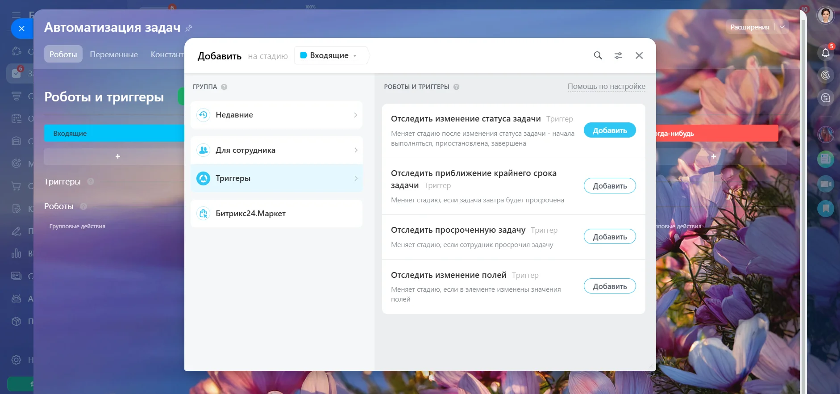The image size is (840, 394).
Task: Click help icon beside Роботы и триггеры header
Action: click(456, 87)
